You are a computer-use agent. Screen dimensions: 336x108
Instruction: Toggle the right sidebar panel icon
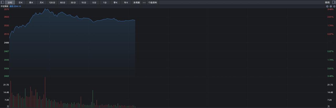(334, 2)
